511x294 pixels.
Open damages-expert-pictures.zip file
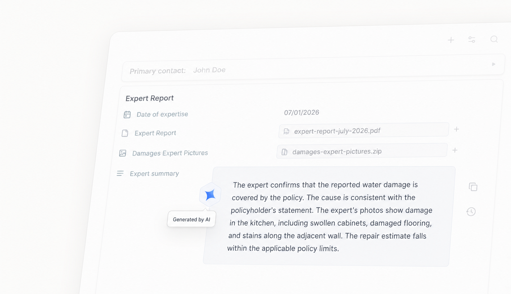[x=362, y=151]
